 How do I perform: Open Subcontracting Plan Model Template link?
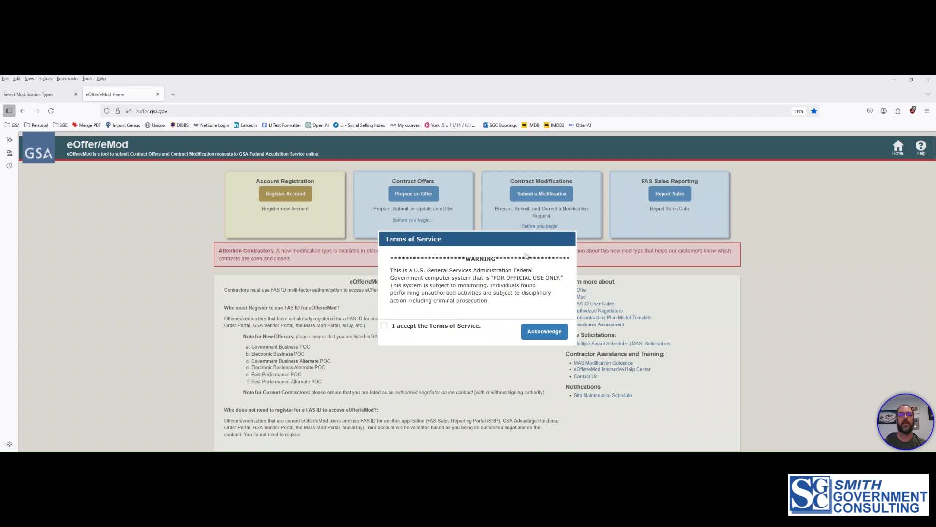[x=614, y=318]
